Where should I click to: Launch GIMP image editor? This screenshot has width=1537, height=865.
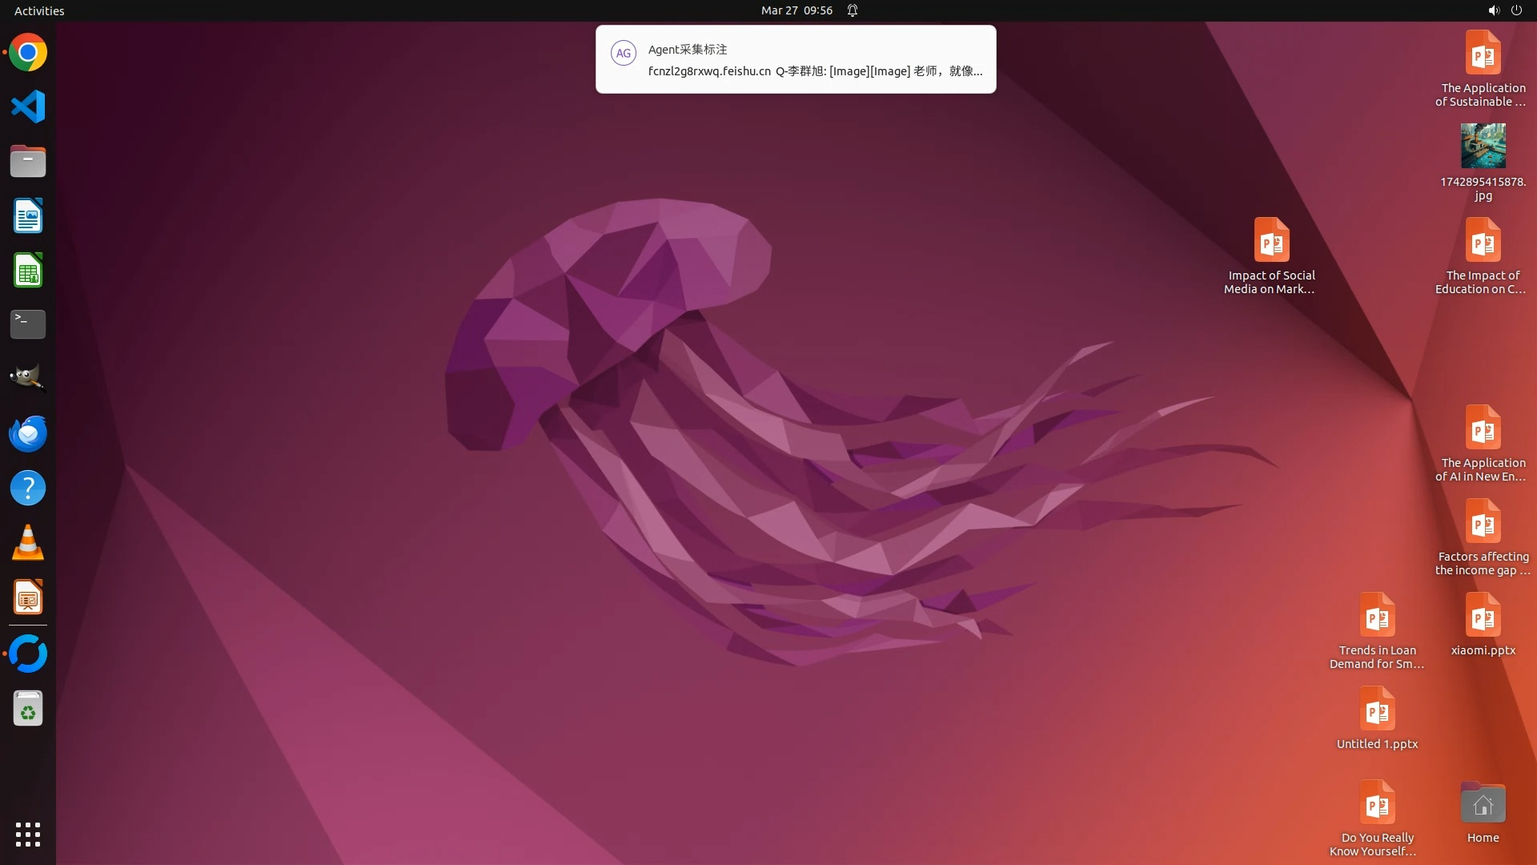pyautogui.click(x=28, y=378)
